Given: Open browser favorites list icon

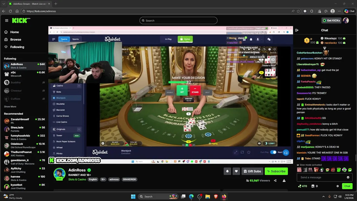Looking at the screenshot, I should (x=326, y=11).
